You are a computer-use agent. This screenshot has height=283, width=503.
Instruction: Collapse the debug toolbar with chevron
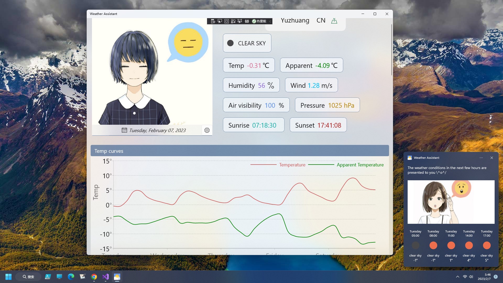click(270, 21)
